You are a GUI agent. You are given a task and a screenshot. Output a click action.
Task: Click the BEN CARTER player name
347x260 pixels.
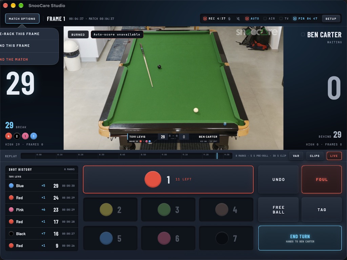324,35
